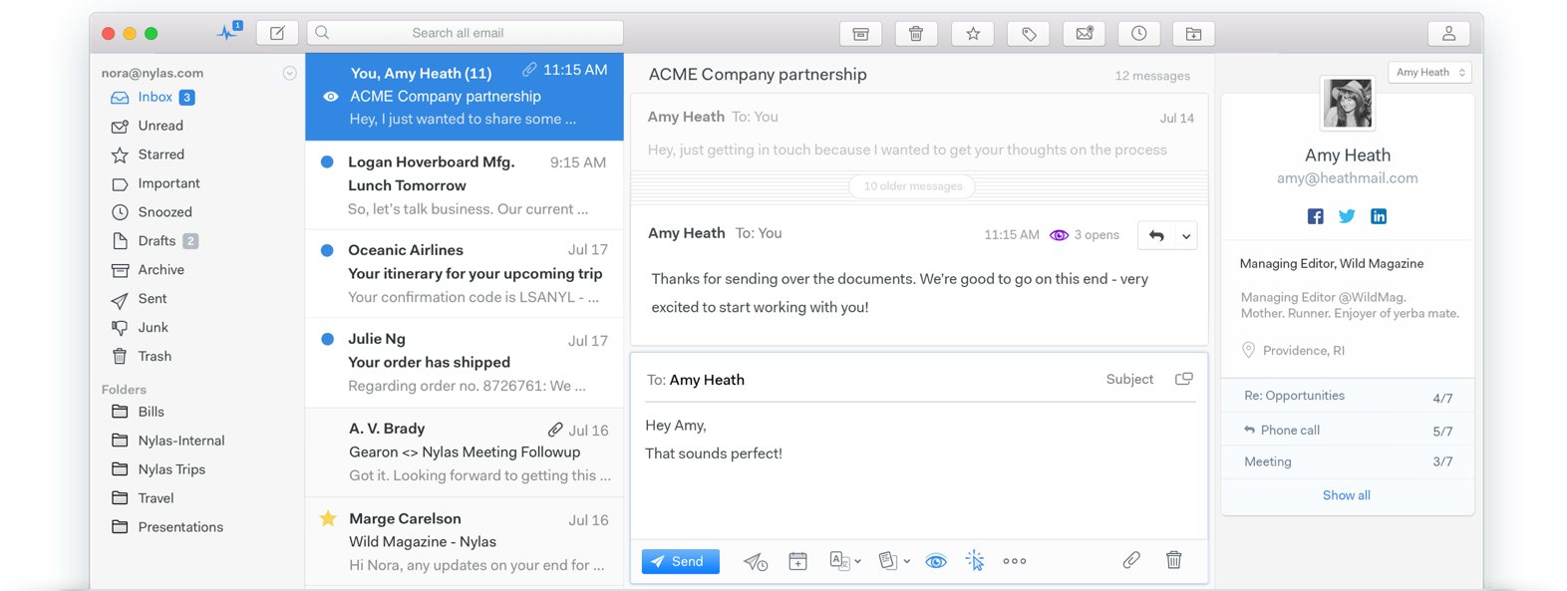Expand the nora@nylas.com account menu
Screen dimensions: 1567x591
[x=289, y=73]
